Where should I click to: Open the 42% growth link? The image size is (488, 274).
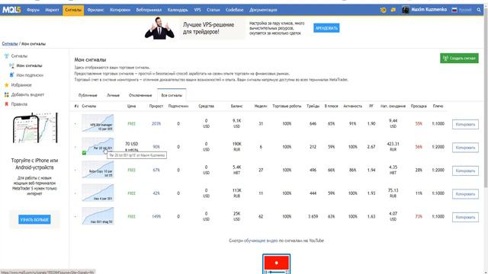pos(156,193)
